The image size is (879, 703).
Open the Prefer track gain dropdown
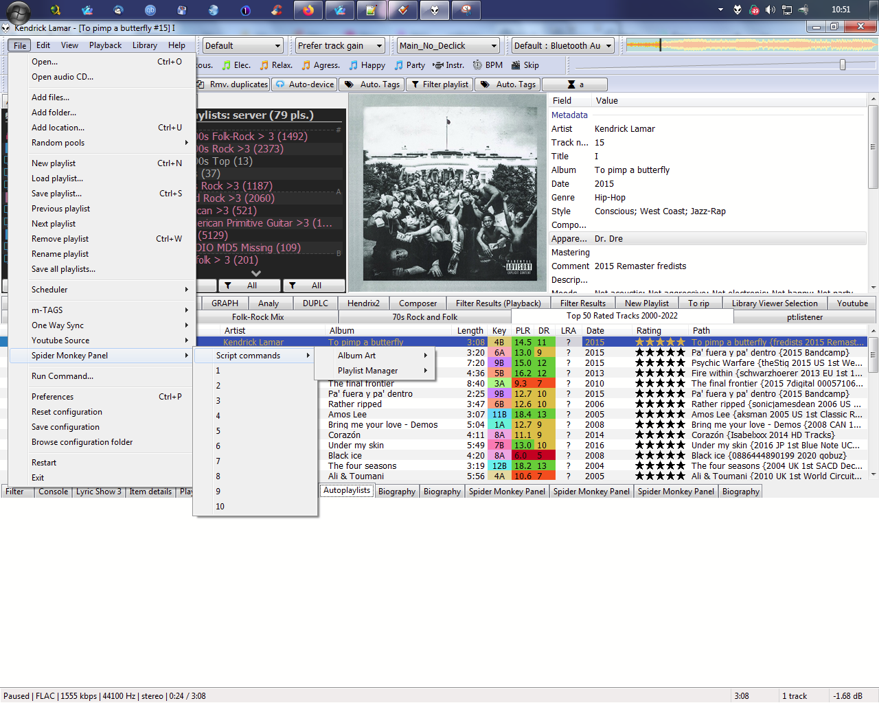click(x=340, y=46)
